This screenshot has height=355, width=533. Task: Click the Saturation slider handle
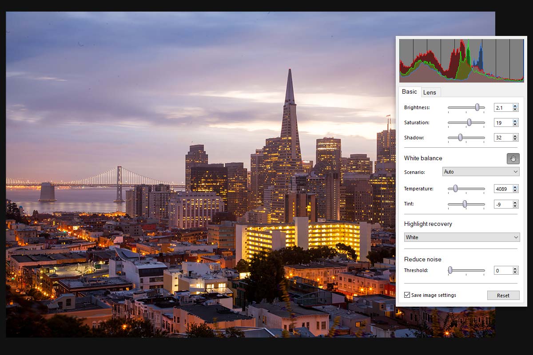click(469, 122)
